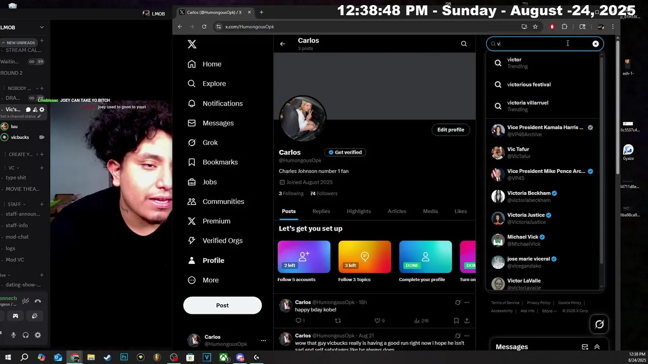Screen dimensions: 648x364
Task: Open Steam from the taskbar
Action: click(107, 357)
